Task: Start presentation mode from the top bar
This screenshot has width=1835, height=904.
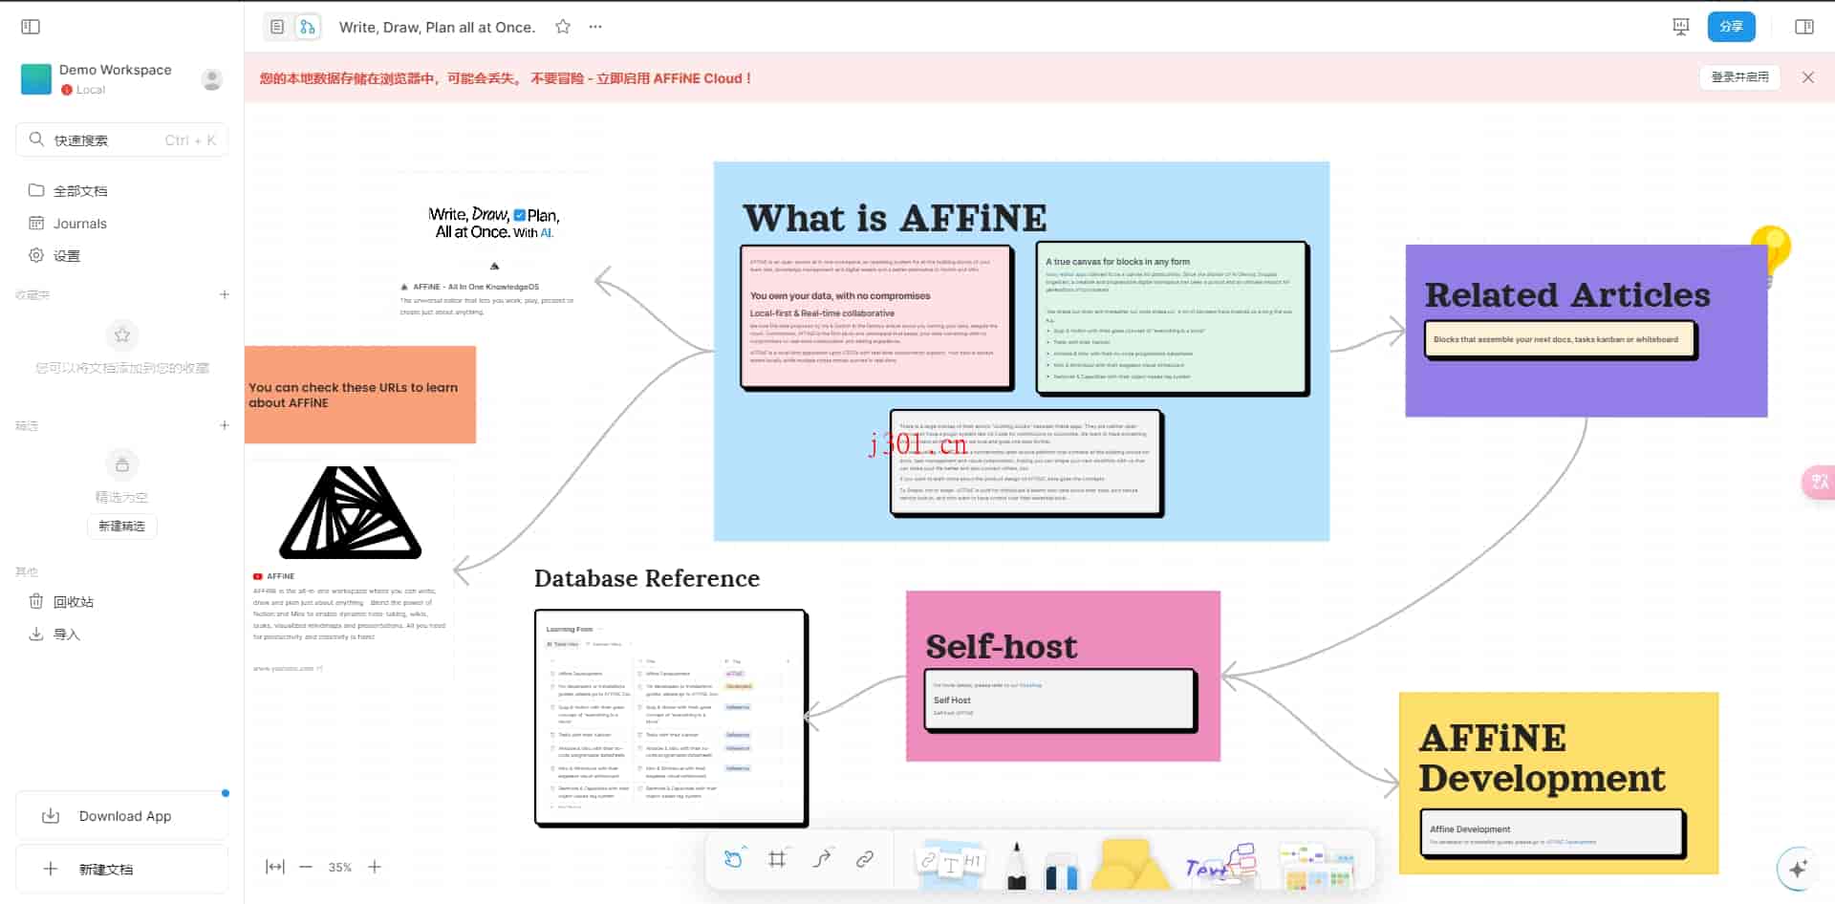Action: [x=1680, y=26]
